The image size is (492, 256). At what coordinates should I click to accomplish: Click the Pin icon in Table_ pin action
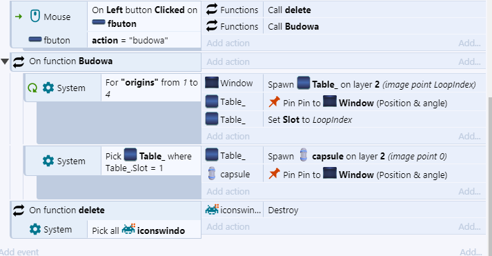(274, 102)
